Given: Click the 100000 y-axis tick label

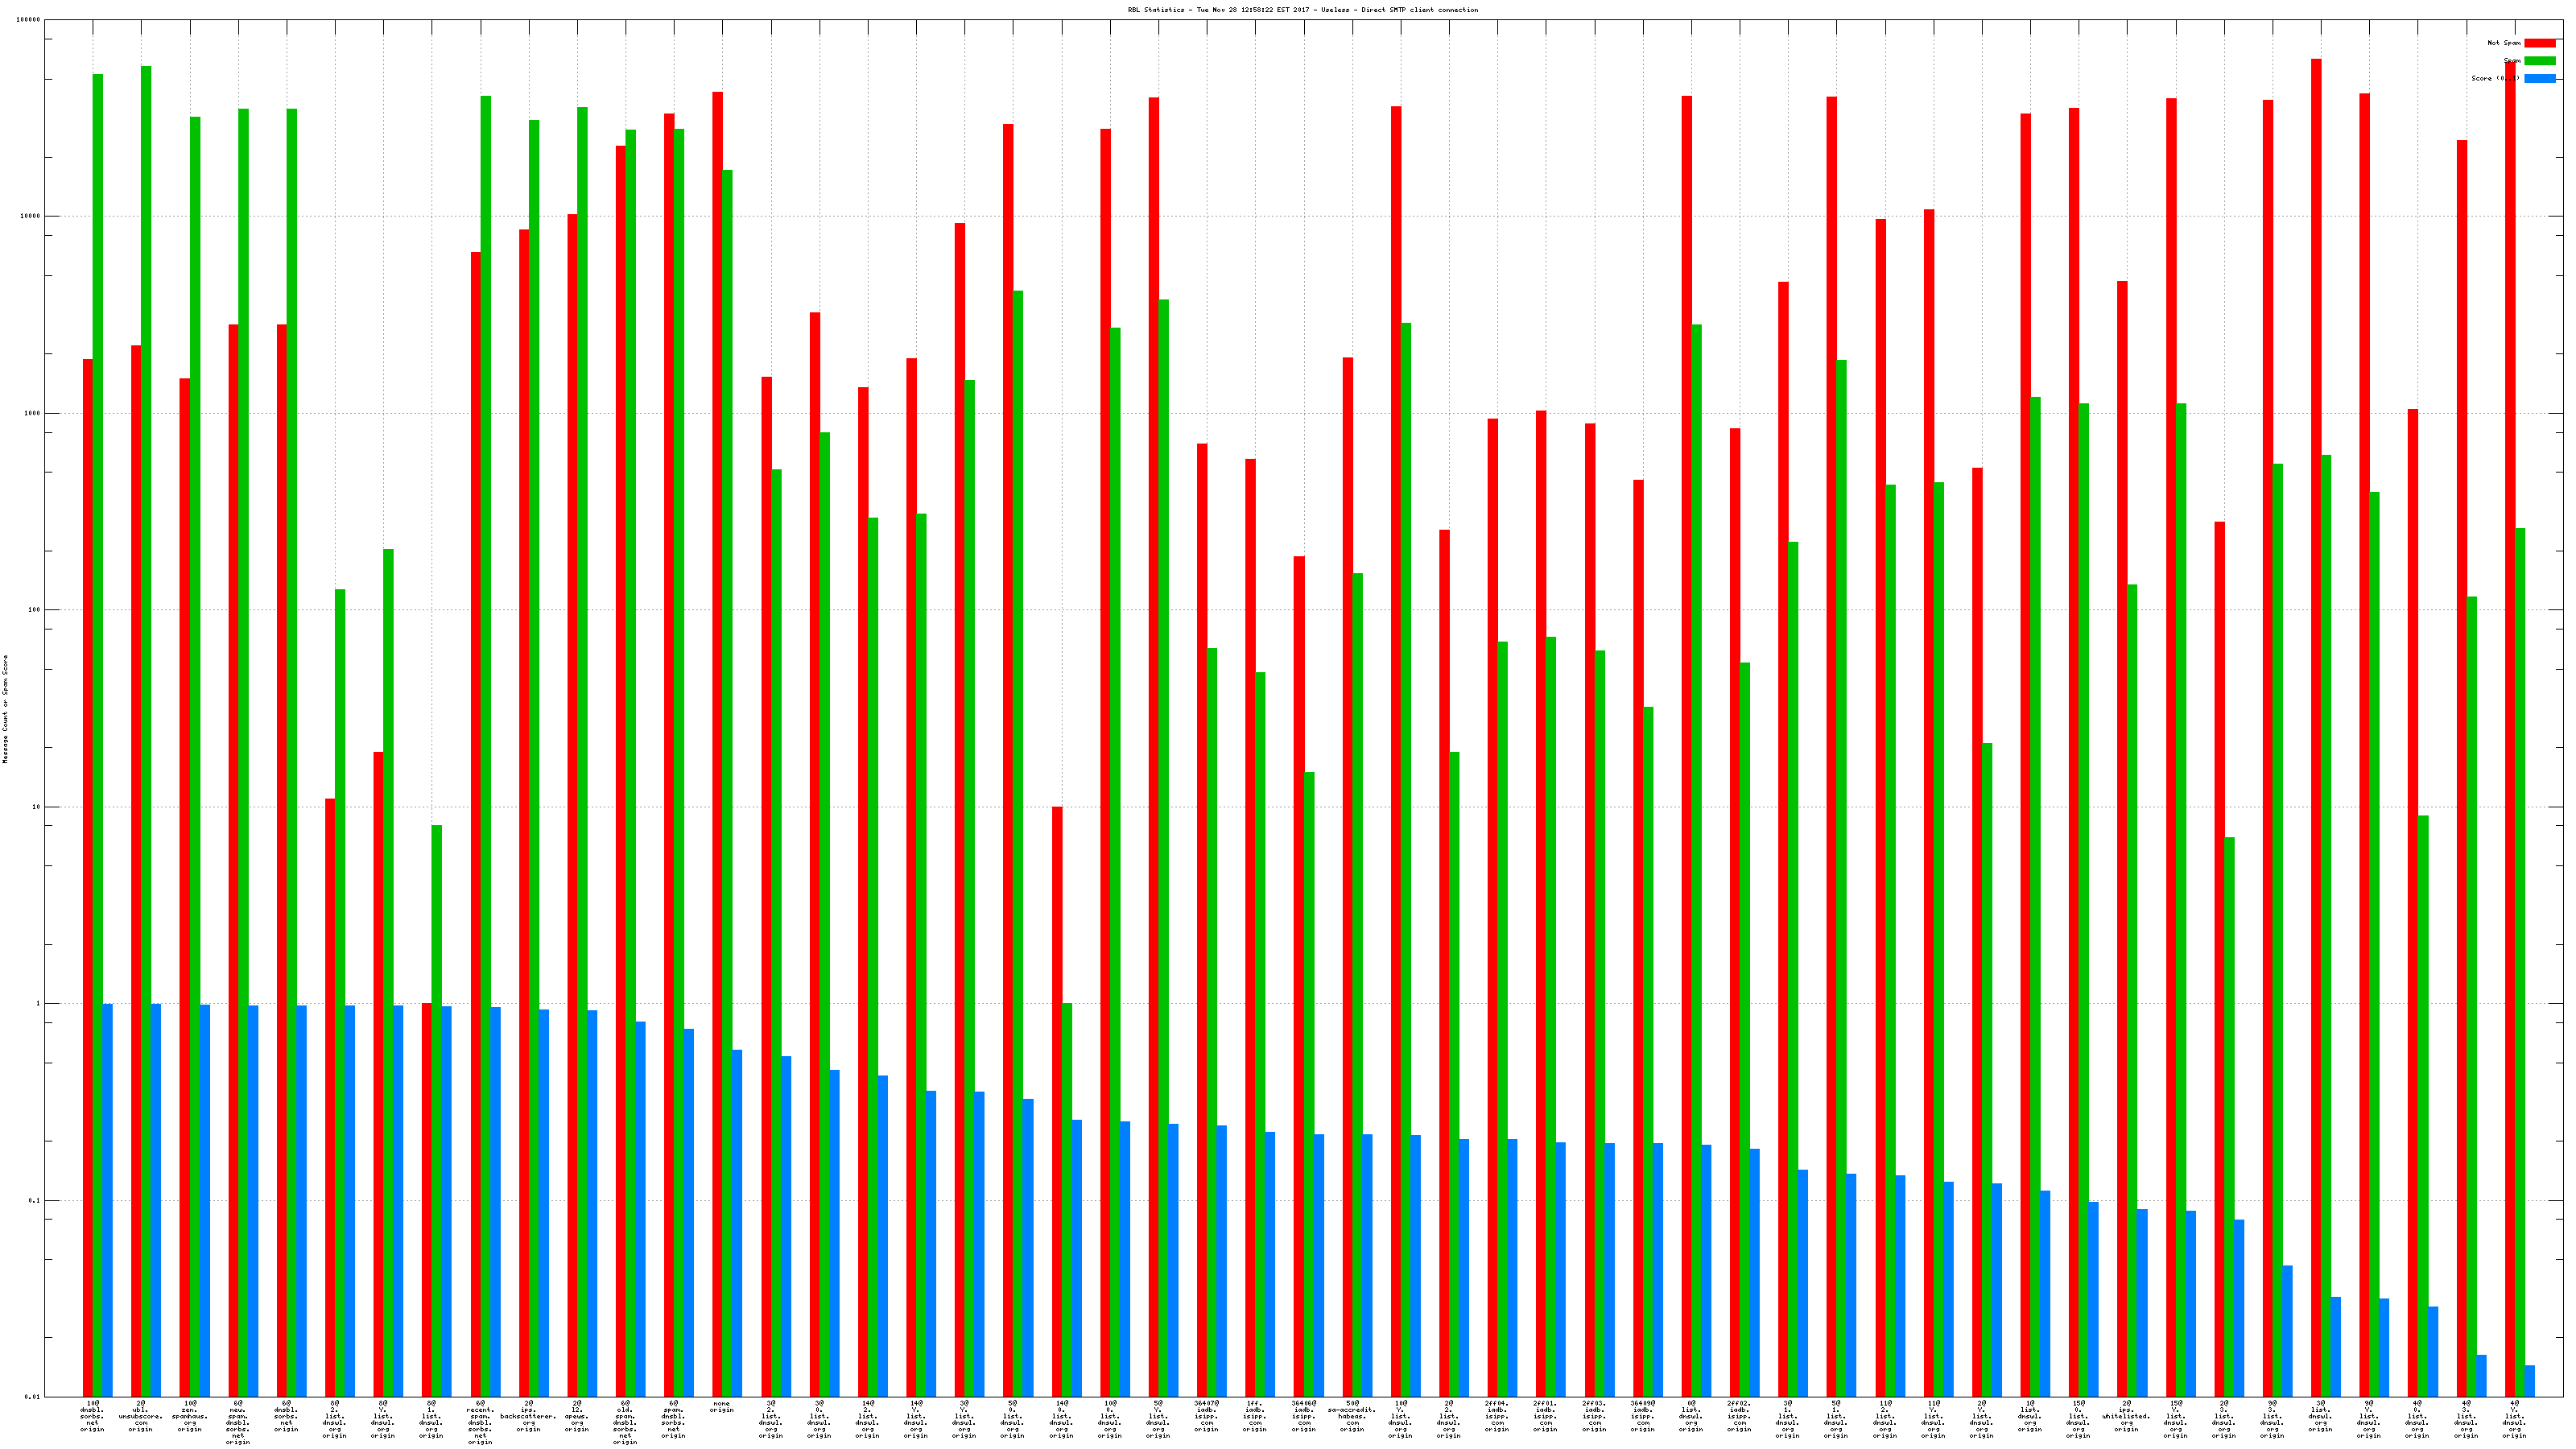Looking at the screenshot, I should 29,19.
